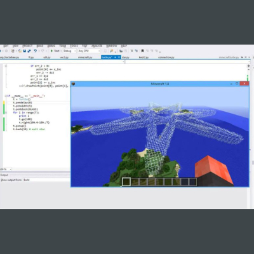Image resolution: width=254 pixels, height=254 pixels.
Task: Click the t.penblock(GLASS) code line
Action: click(25, 109)
